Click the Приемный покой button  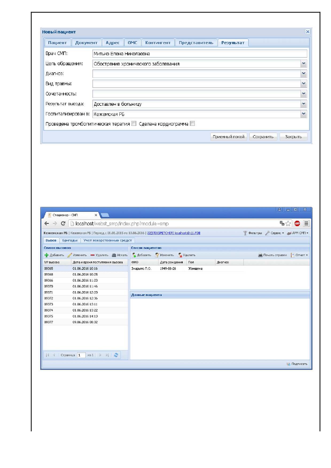[x=229, y=137]
